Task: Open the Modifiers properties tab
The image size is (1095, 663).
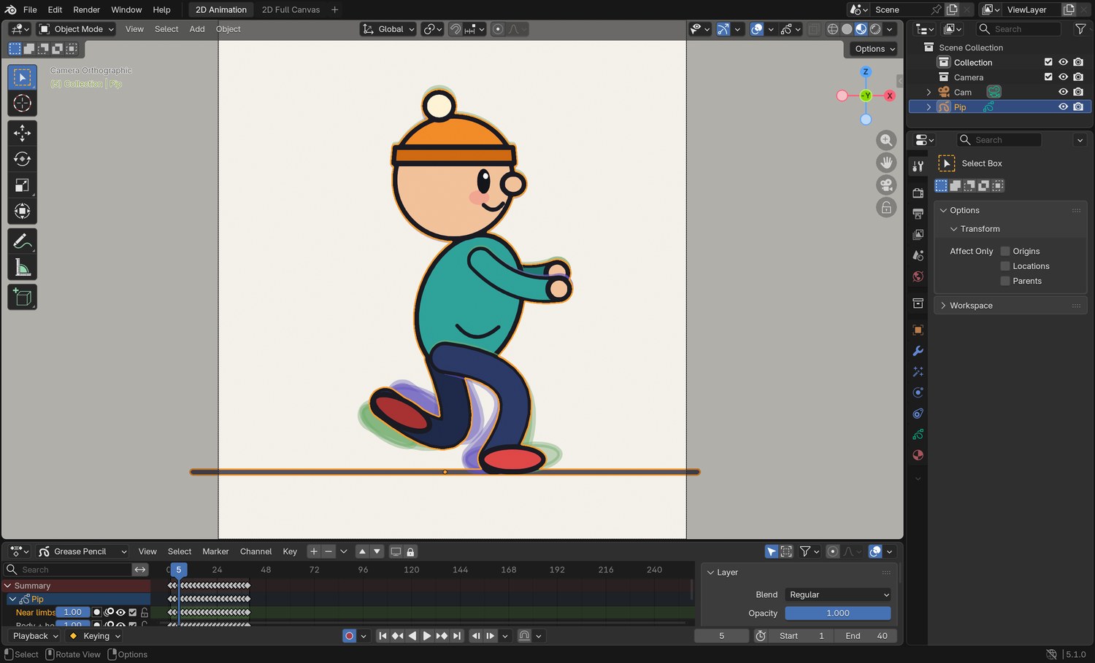Action: [918, 351]
